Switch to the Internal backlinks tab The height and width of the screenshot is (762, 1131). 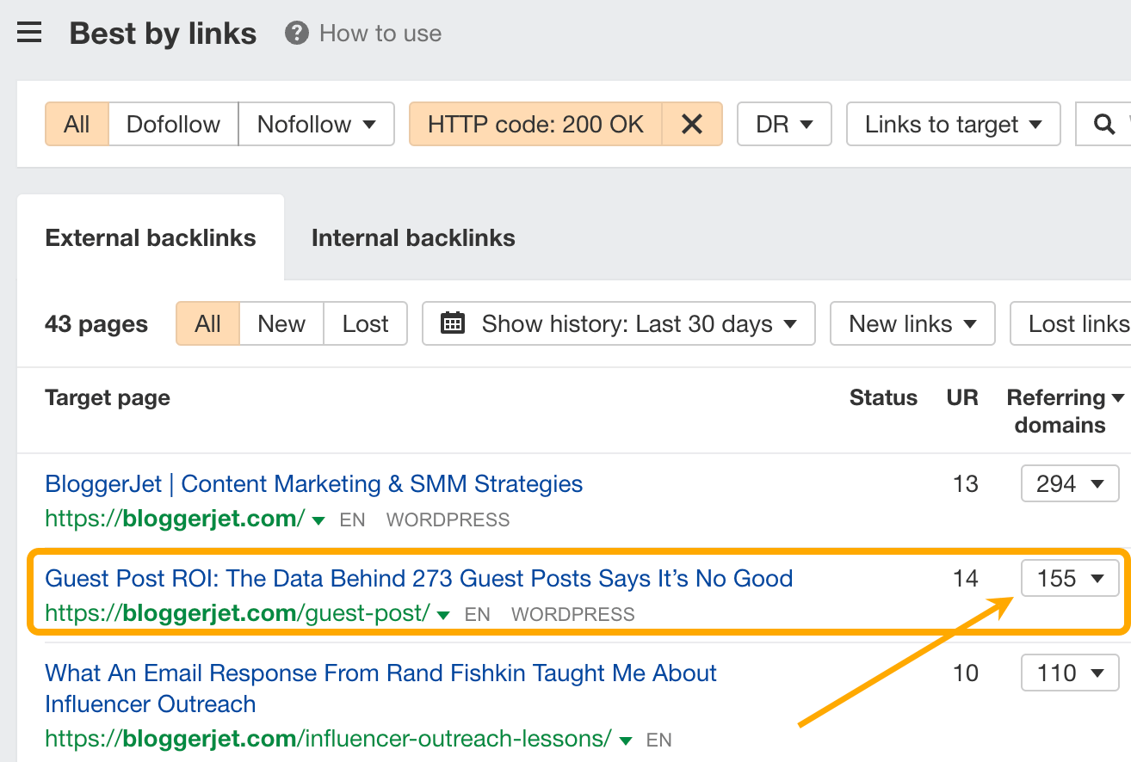coord(413,237)
